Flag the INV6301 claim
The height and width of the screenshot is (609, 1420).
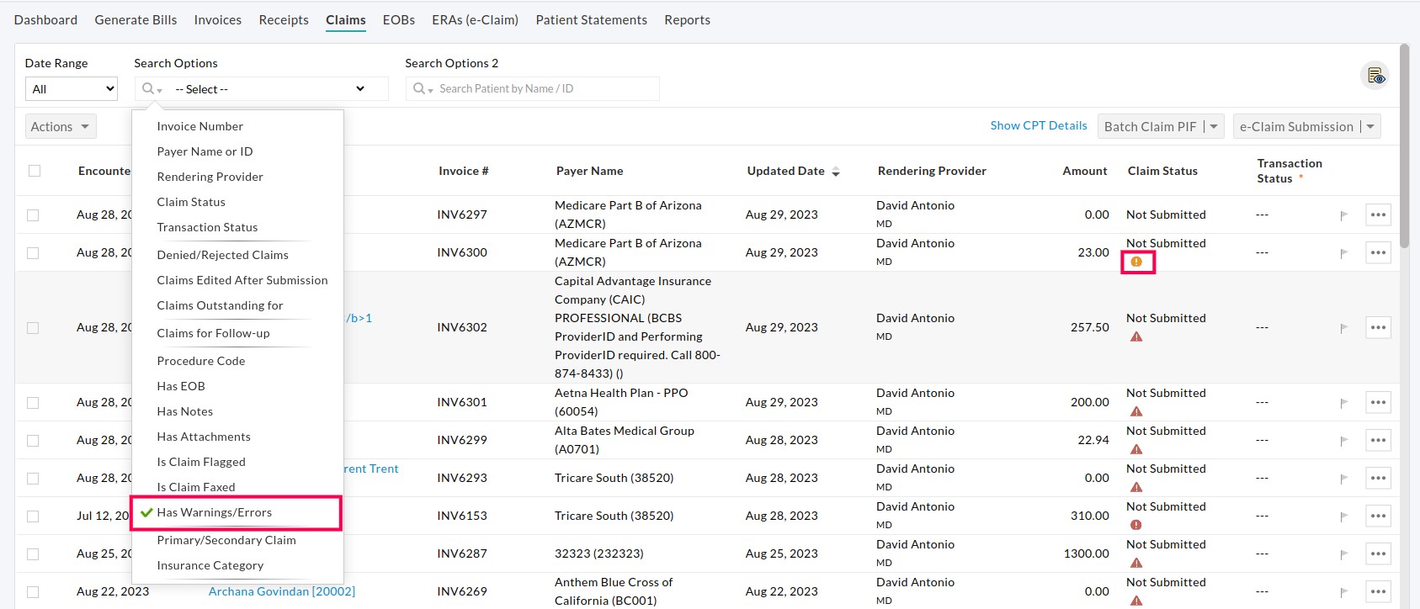click(1343, 403)
